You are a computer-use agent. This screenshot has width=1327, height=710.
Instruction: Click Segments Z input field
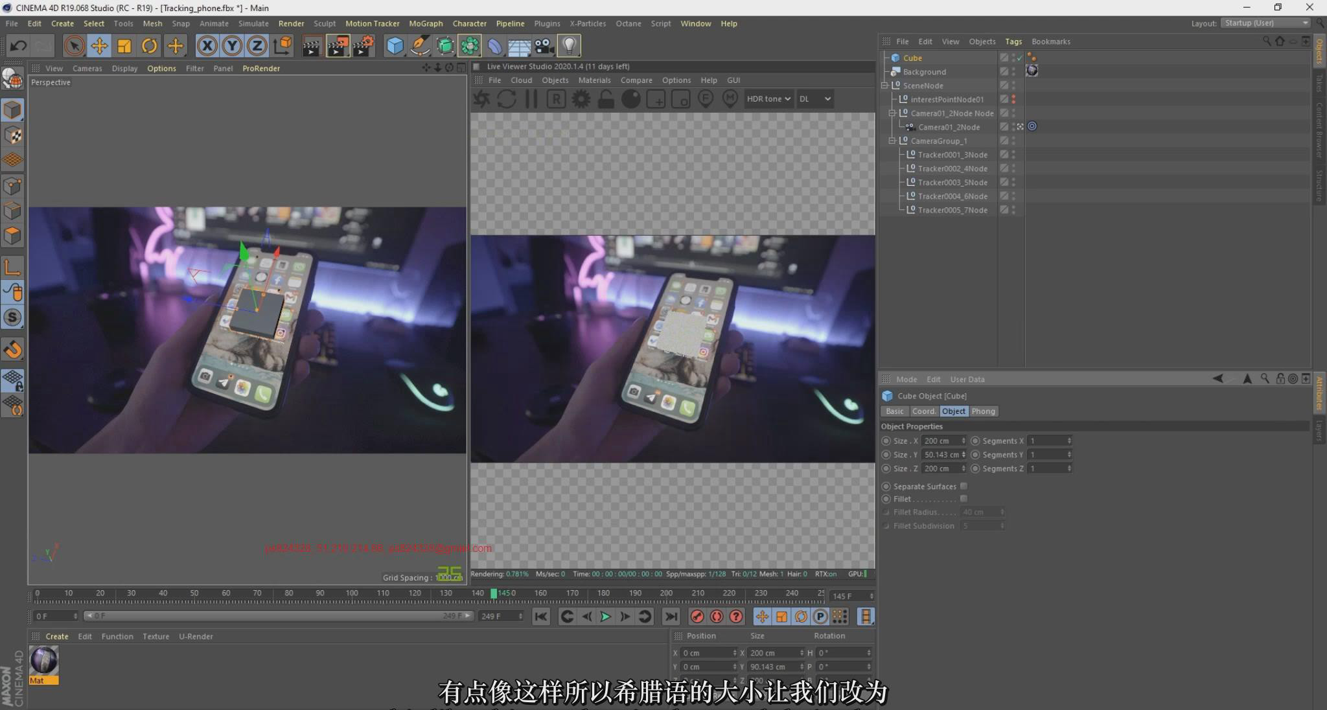tap(1046, 469)
